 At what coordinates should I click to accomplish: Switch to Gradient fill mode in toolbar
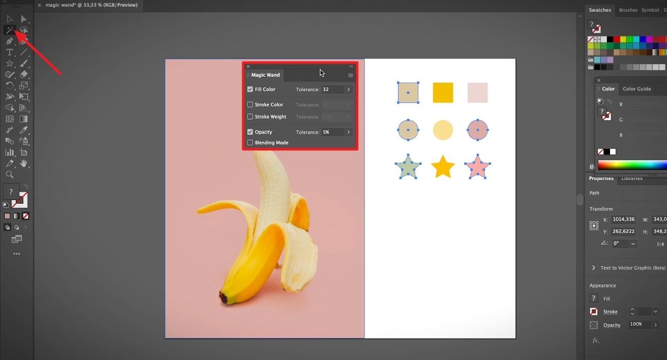pyautogui.click(x=16, y=216)
